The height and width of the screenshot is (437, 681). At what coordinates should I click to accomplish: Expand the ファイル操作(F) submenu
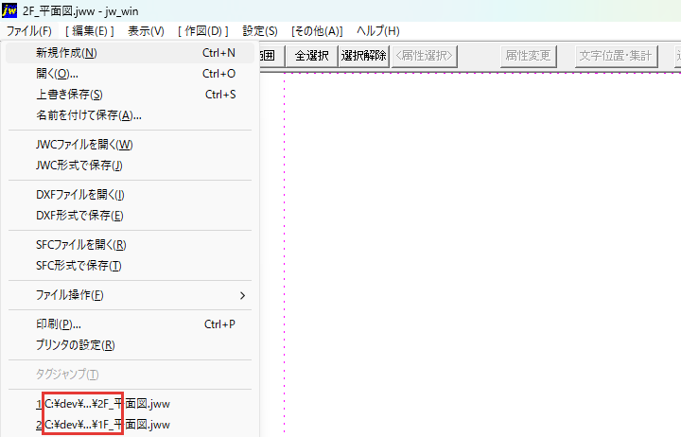pyautogui.click(x=130, y=295)
